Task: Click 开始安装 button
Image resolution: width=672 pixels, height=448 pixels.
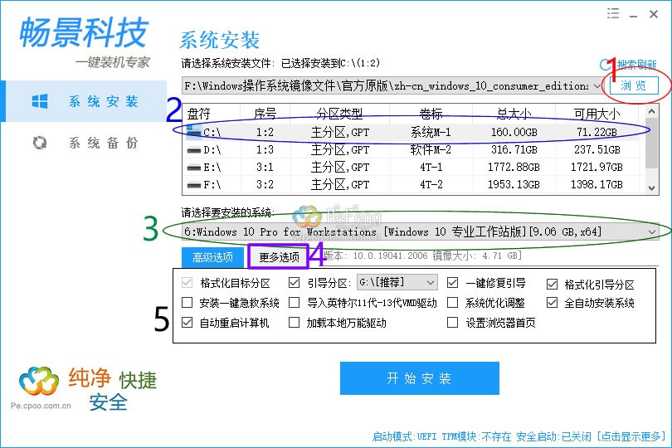Action: pos(420,378)
